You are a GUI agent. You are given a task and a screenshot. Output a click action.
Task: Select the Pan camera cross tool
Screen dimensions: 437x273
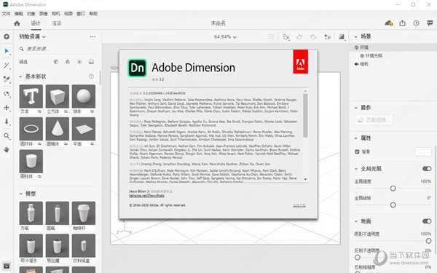tap(7, 108)
